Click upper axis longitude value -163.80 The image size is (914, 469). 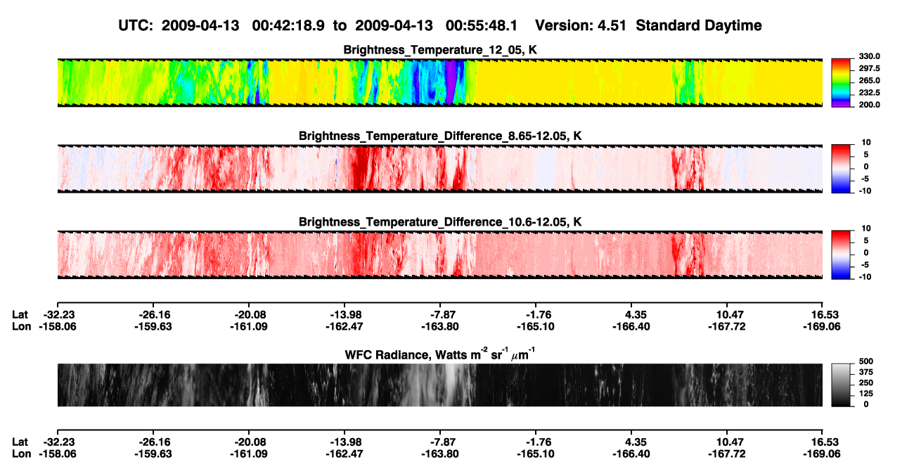[441, 326]
